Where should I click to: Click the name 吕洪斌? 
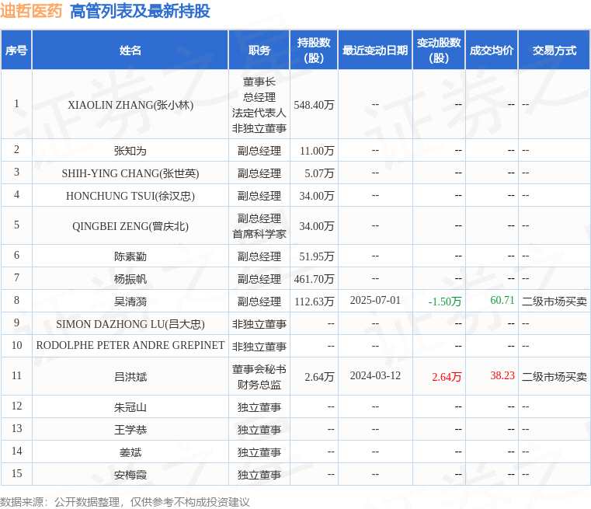coord(130,377)
